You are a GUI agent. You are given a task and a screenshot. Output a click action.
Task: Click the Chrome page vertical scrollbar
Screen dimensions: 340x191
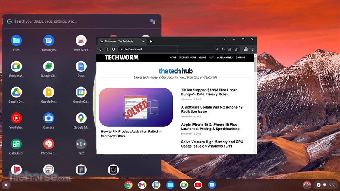(255, 64)
